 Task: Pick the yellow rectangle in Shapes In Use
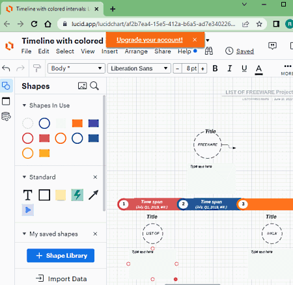[x=44, y=153]
